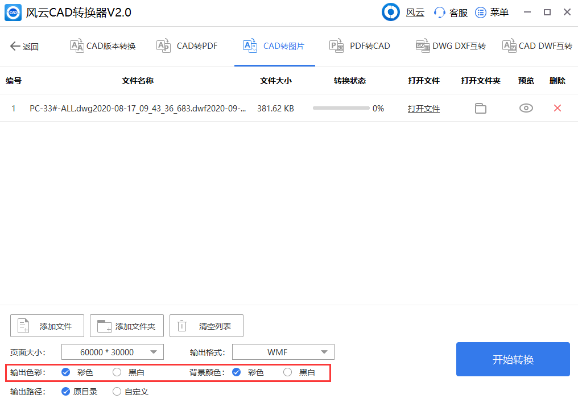Open the folder icon under 打开文件夹 column
Viewport: 578px width, 407px height.
pos(480,108)
